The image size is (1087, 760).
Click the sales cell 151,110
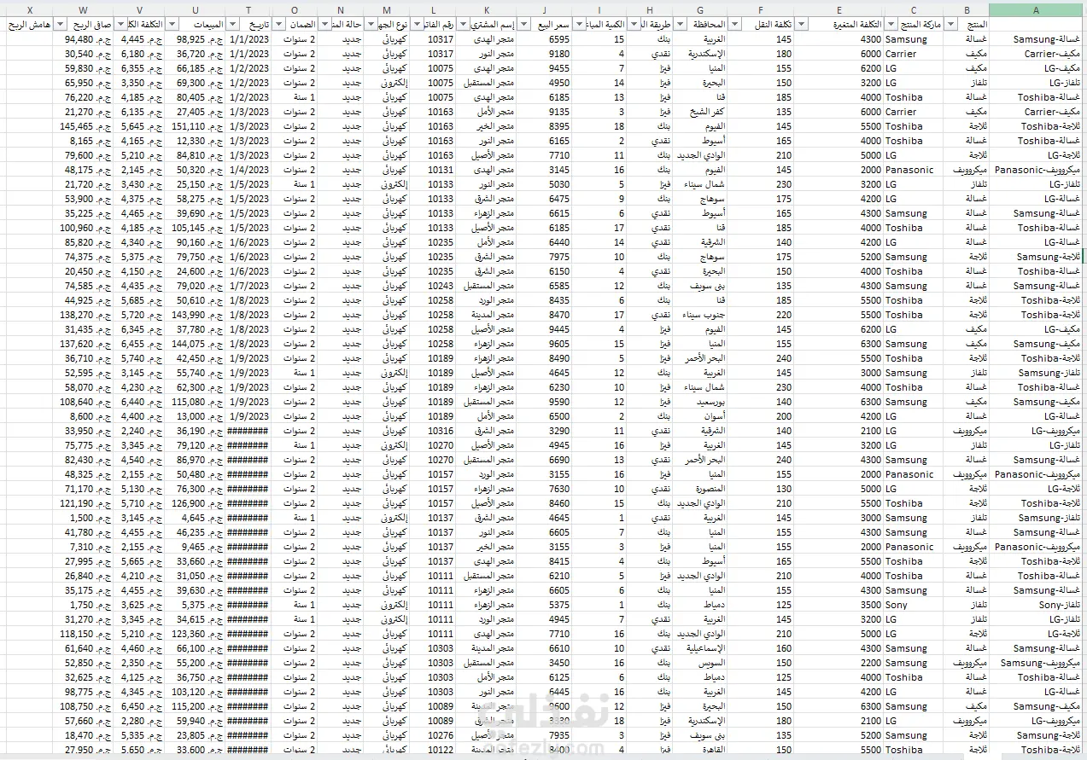(x=196, y=126)
